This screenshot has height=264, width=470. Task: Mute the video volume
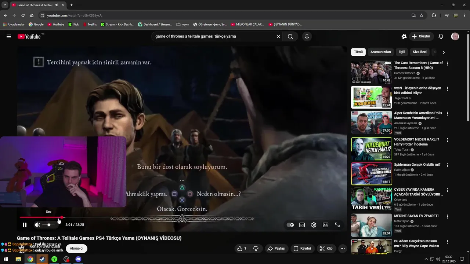[x=37, y=225]
